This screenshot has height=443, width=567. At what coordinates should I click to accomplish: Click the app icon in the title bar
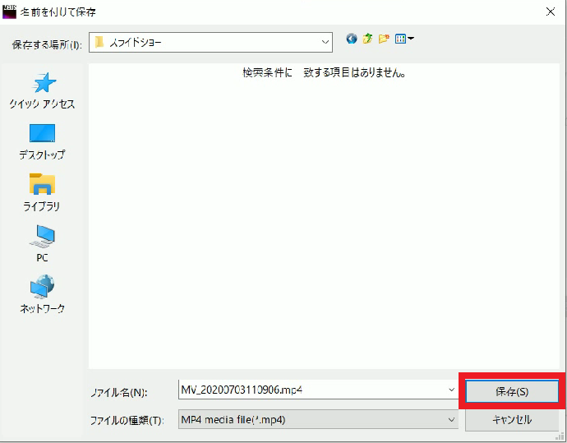10,11
